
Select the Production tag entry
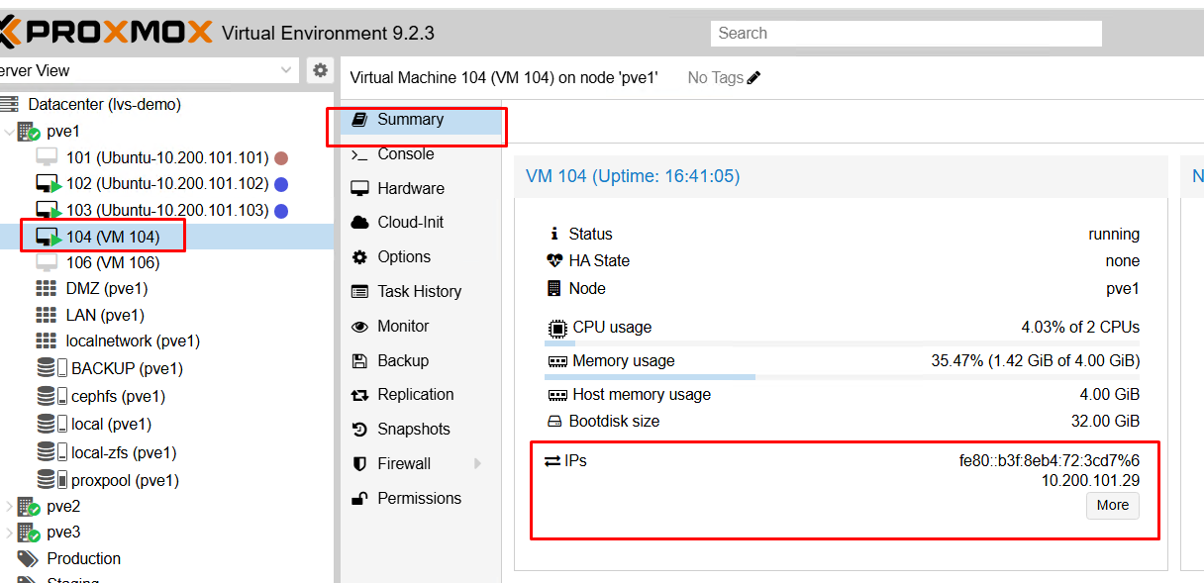(x=83, y=558)
